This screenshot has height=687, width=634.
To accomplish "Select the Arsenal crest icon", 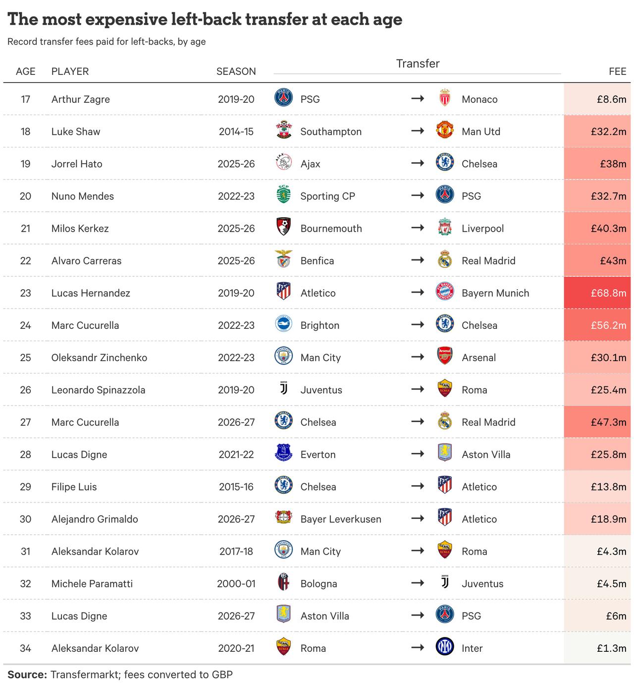I will [445, 357].
